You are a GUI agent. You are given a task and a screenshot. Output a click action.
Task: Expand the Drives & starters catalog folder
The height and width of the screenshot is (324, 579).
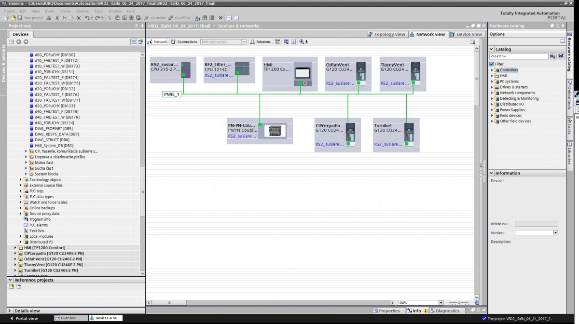click(x=492, y=87)
